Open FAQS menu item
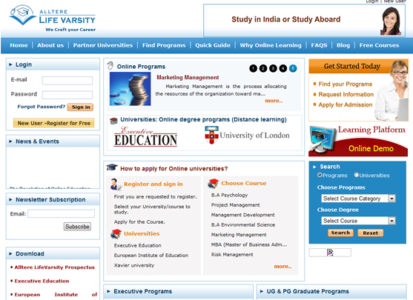413x300 pixels. (x=319, y=45)
